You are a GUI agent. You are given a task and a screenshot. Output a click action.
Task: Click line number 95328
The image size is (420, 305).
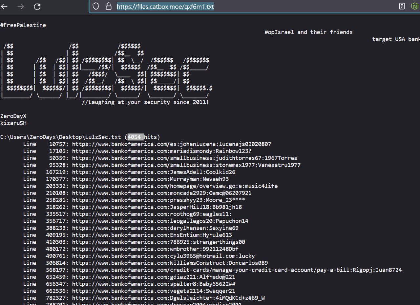[x=58, y=165]
